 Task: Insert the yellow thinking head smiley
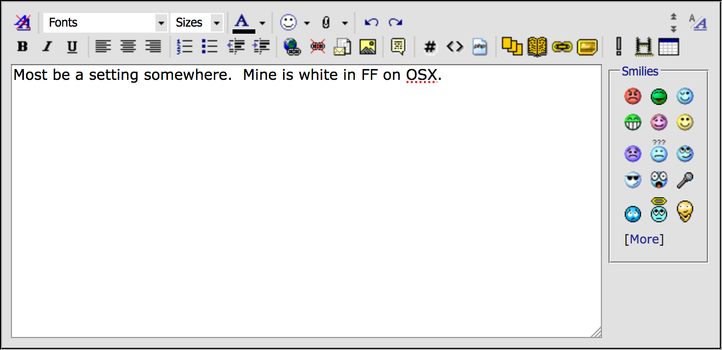click(x=685, y=211)
